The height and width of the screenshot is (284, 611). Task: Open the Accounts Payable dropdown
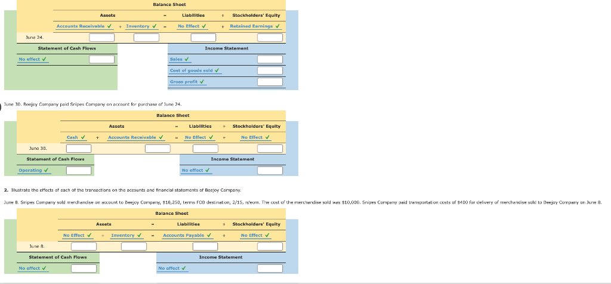click(188, 236)
